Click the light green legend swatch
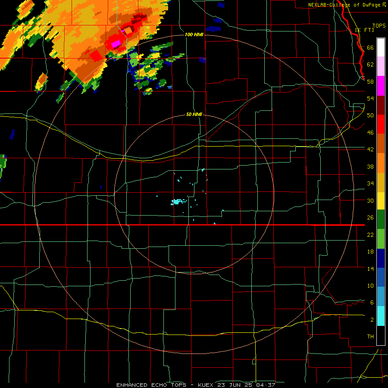The image size is (388, 388). 381,238
